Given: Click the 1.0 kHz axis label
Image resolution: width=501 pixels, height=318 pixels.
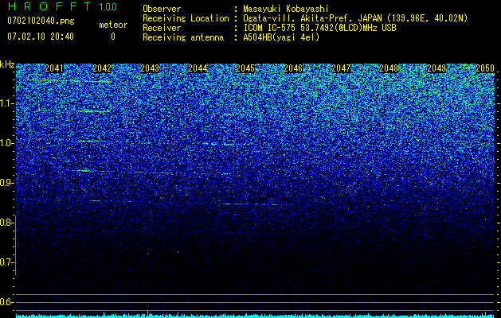Looking at the screenshot, I should tap(6, 143).
